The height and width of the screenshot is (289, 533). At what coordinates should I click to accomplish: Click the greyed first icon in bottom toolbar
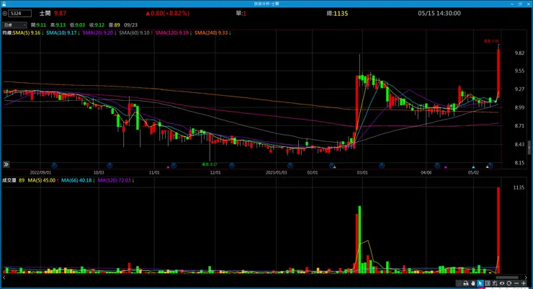pos(459,283)
